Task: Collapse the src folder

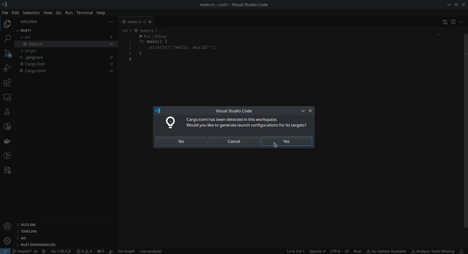Action: [x=27, y=37]
